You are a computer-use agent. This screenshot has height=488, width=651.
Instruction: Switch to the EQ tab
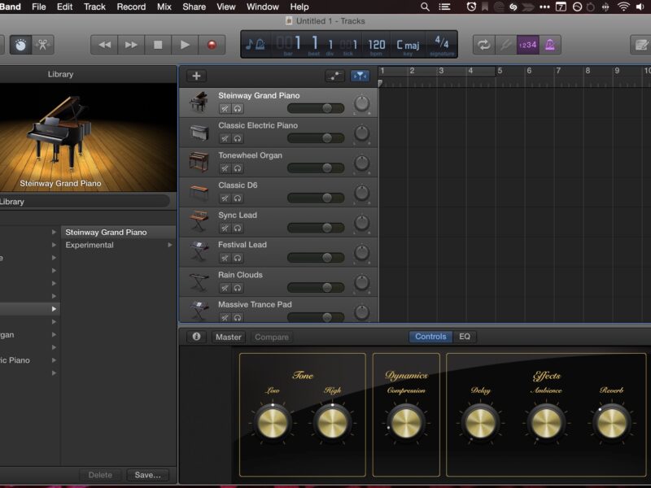(465, 337)
